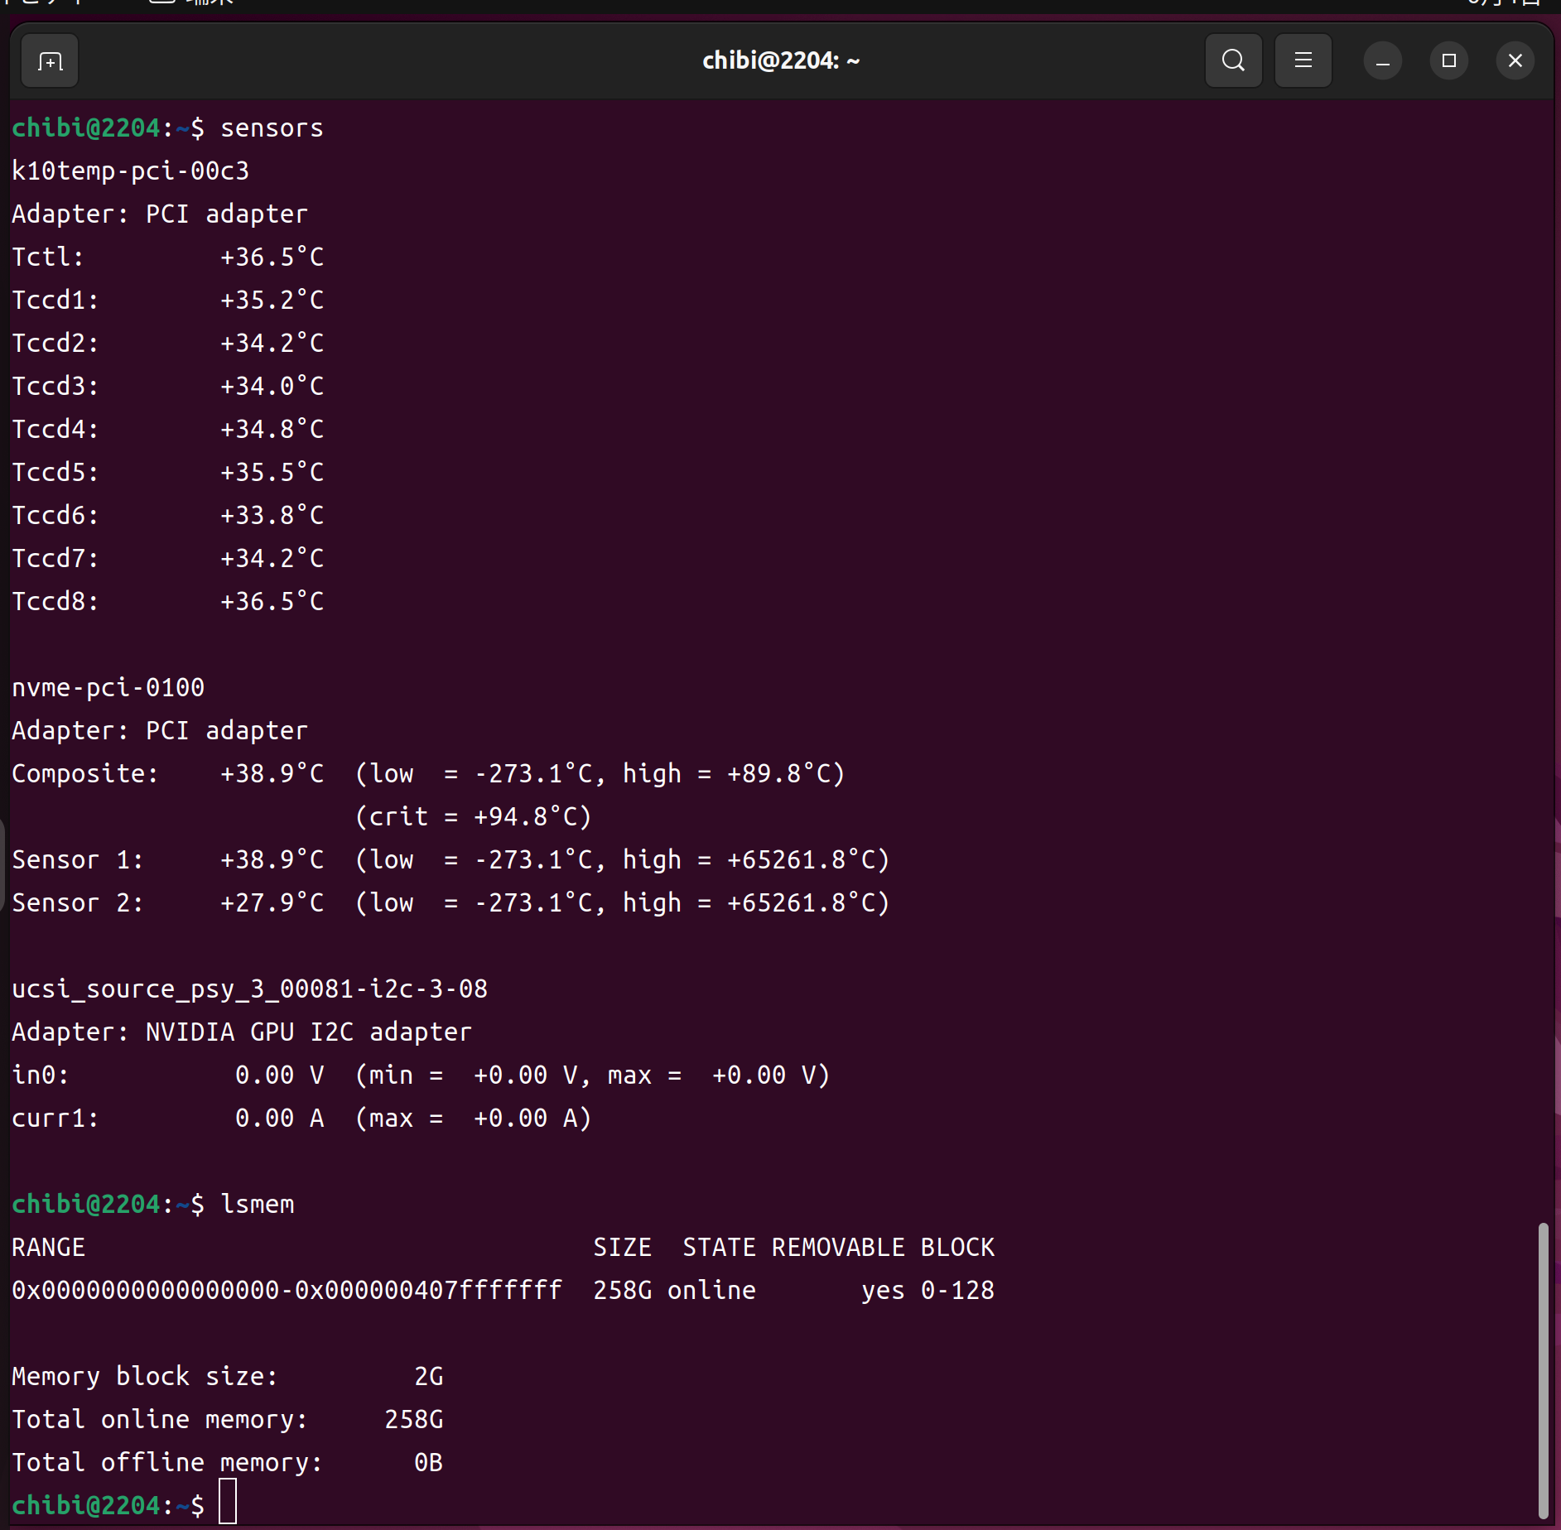The image size is (1561, 1530).
Task: Click the Total online memory value
Action: pos(414,1420)
